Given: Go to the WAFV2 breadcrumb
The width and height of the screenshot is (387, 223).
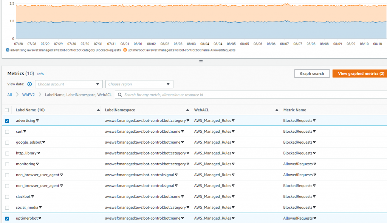Looking at the screenshot, I should (28, 95).
